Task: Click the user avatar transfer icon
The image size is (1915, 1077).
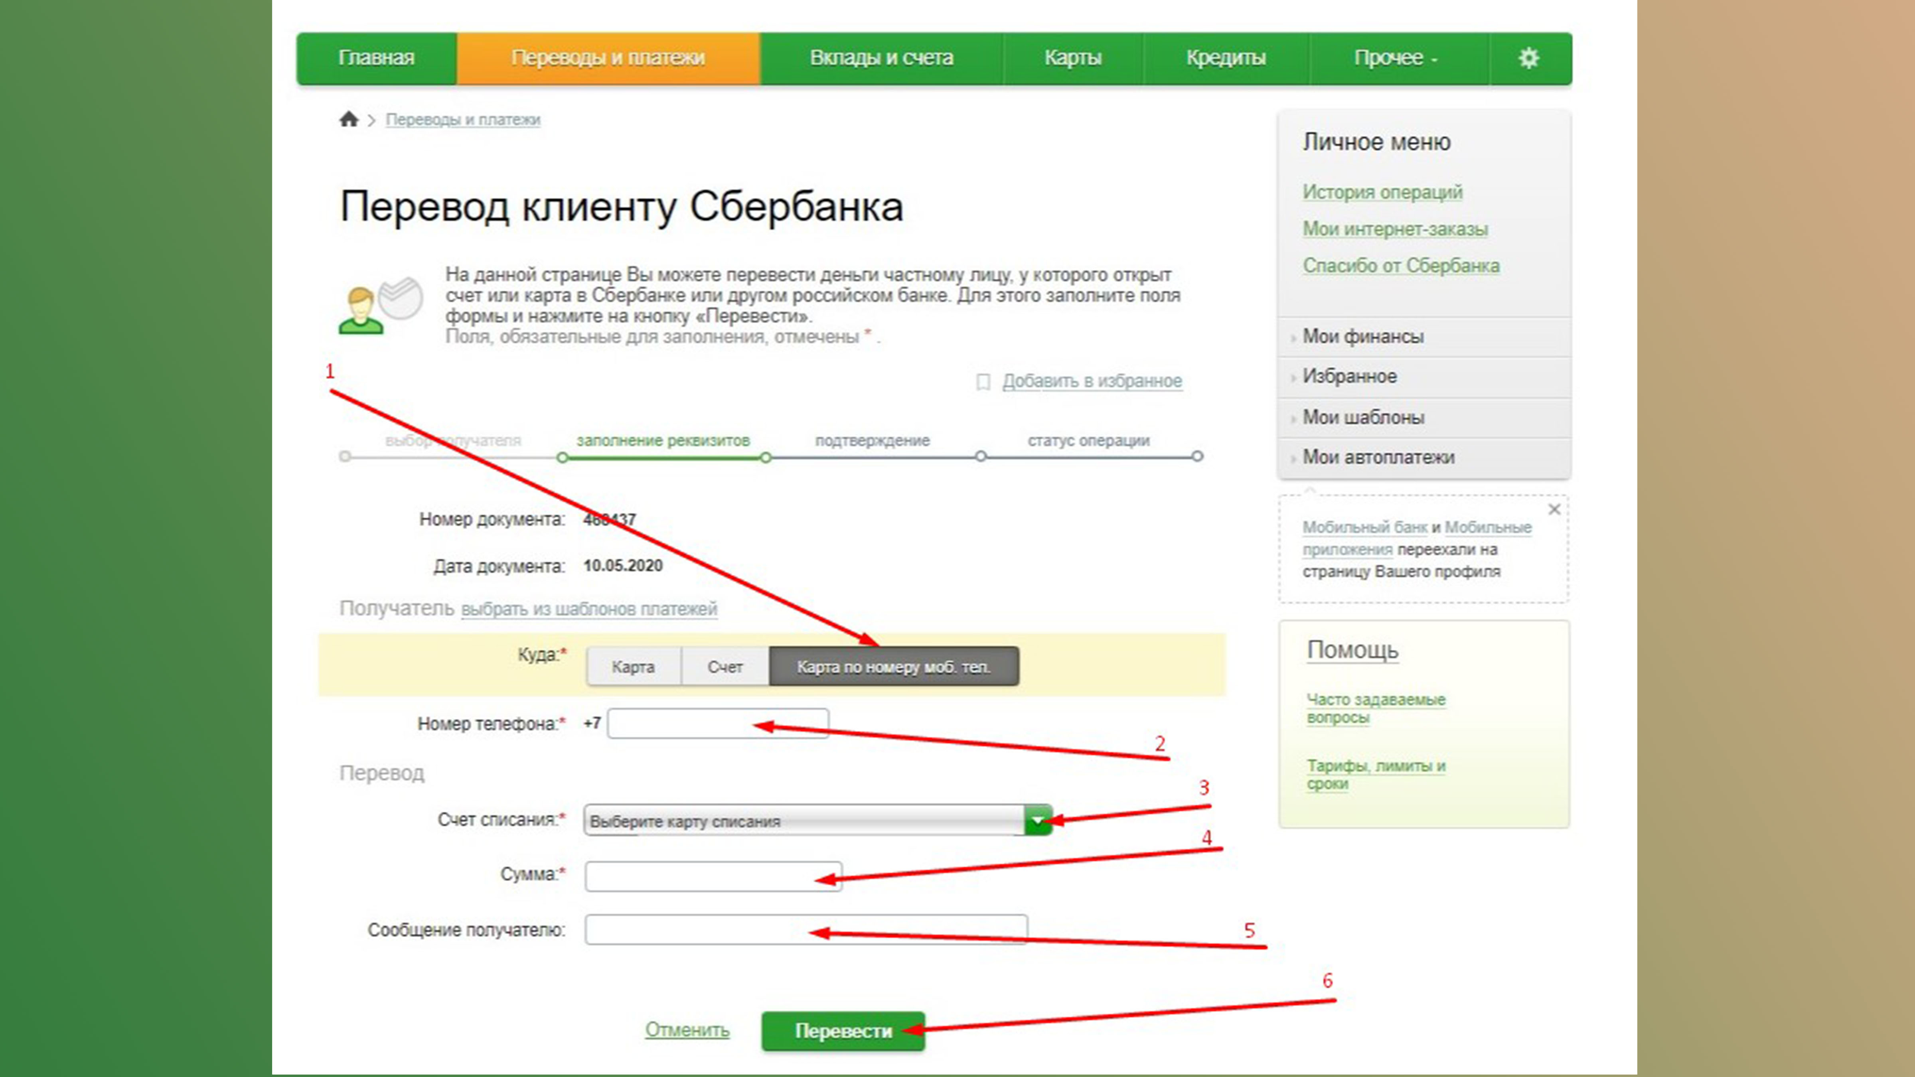Action: click(x=381, y=306)
